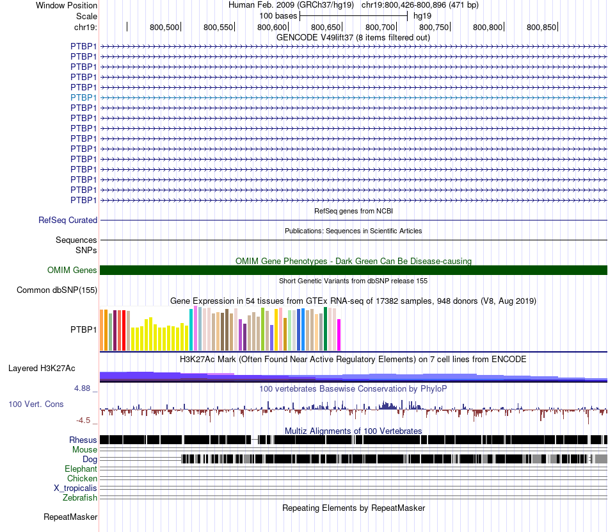Open the OMIM Gene Phenotypes track title
The height and width of the screenshot is (532, 608).
click(353, 261)
